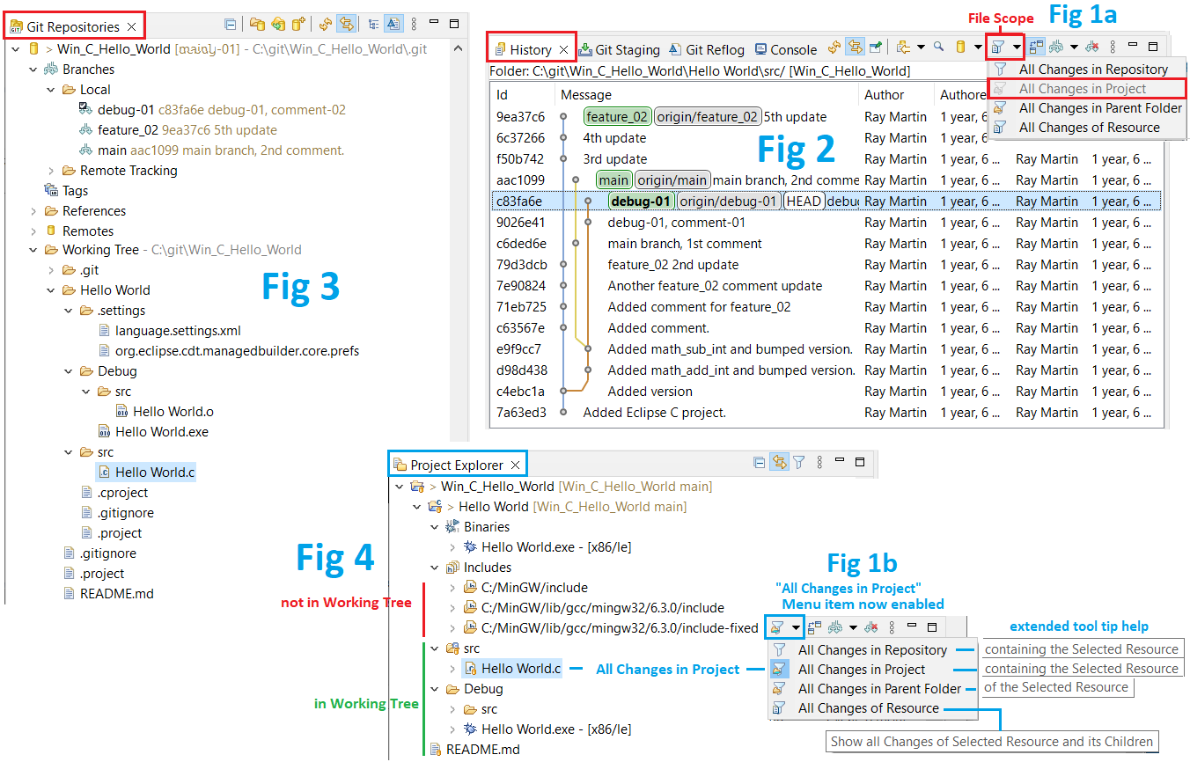Expand C:/MinGW/include node
The image size is (1190, 762).
(x=452, y=588)
